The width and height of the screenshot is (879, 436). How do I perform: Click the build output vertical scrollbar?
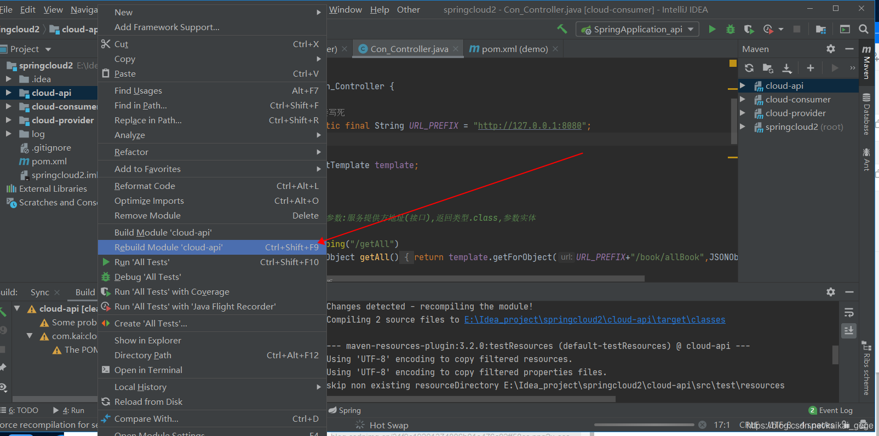click(835, 354)
